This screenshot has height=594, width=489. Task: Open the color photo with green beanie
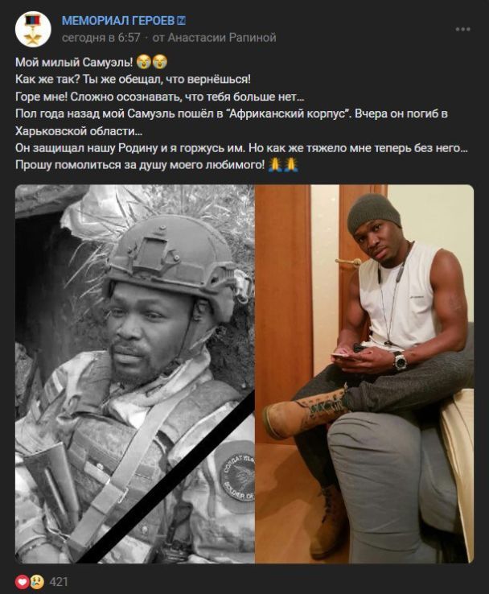364,373
